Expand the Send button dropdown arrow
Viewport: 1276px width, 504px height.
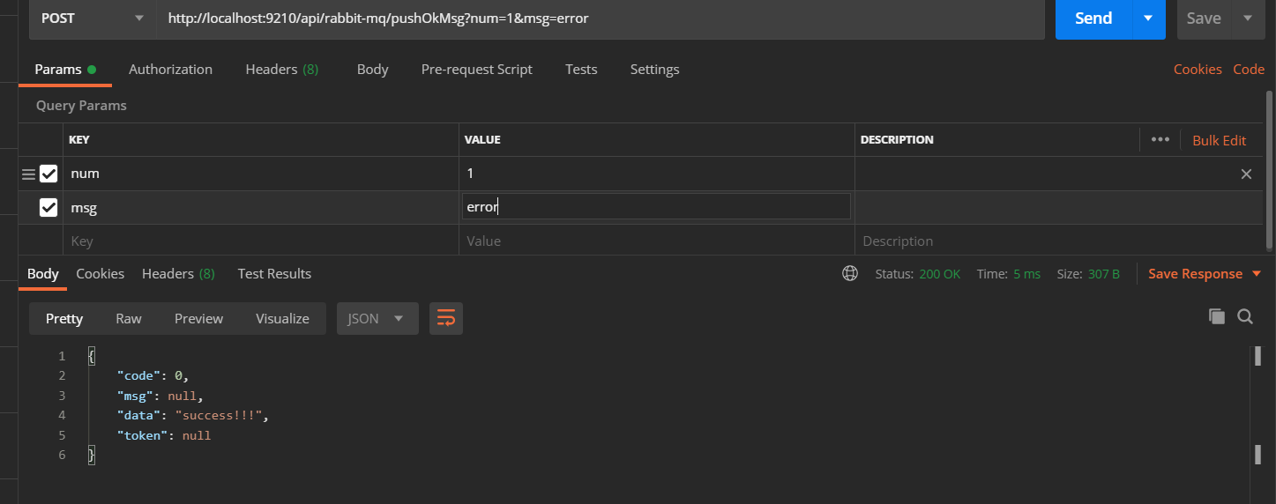(x=1147, y=19)
